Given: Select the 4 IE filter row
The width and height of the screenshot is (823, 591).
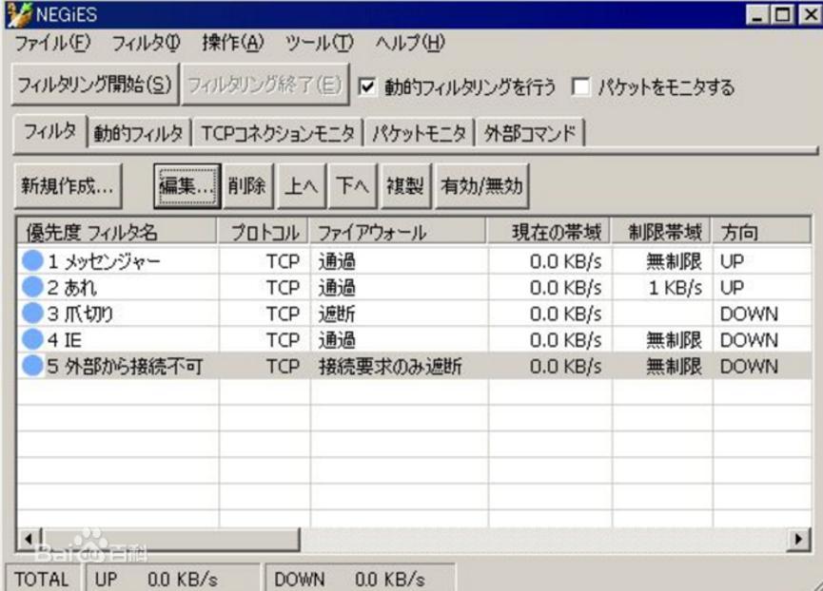Looking at the screenshot, I should pyautogui.click(x=414, y=339).
